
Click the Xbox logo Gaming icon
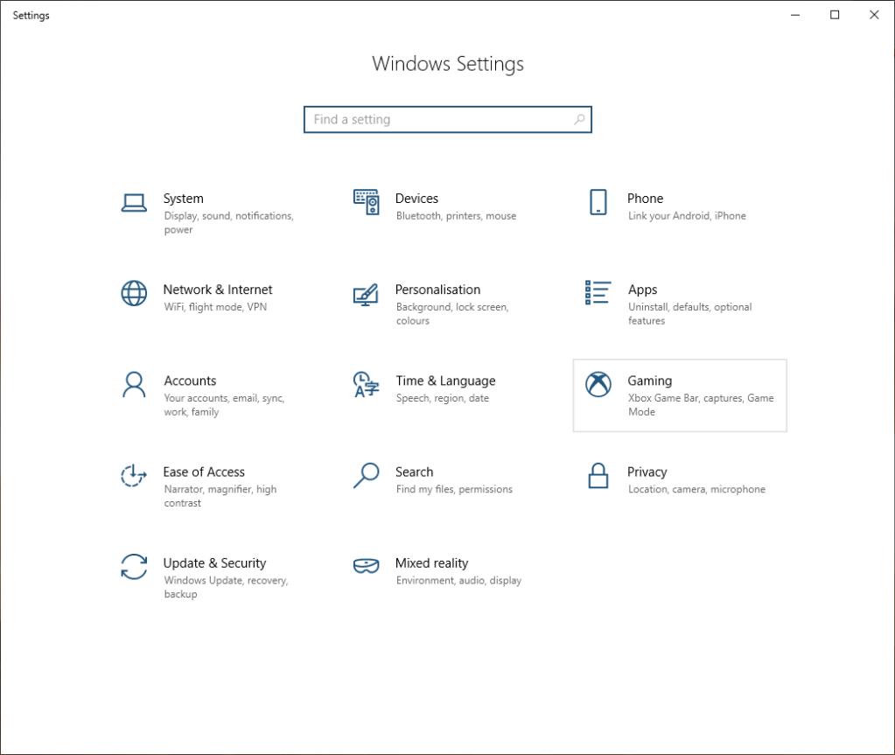coord(598,385)
